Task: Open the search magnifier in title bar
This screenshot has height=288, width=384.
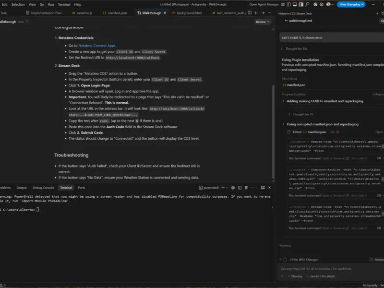Action: click(307, 4)
